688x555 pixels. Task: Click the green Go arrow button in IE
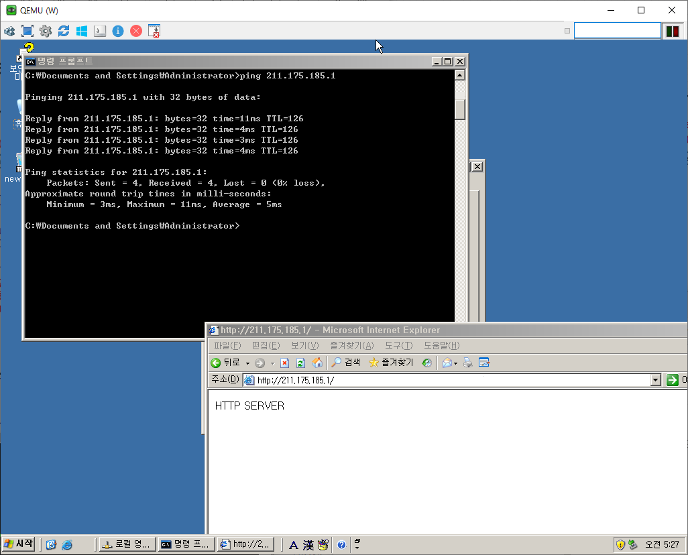pos(672,380)
